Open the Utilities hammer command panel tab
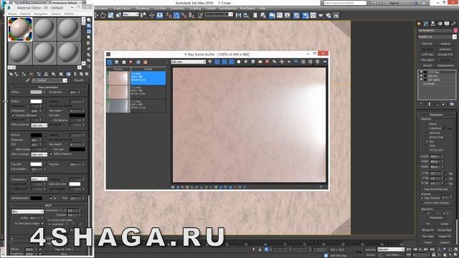 click(454, 24)
